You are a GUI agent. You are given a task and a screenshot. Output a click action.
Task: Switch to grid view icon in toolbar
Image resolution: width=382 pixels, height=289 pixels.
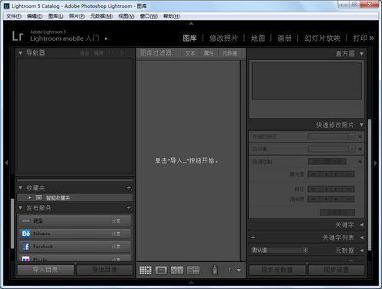click(x=146, y=271)
